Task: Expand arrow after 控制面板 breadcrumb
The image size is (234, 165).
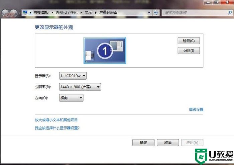Action: (x=52, y=13)
